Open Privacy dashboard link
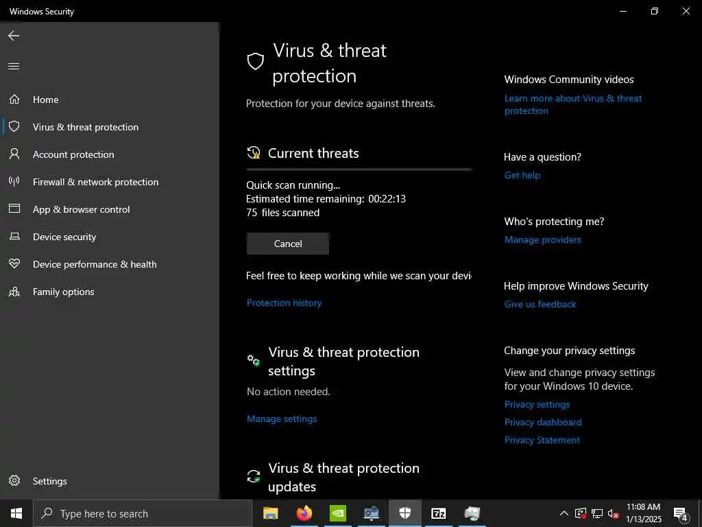 click(x=543, y=422)
